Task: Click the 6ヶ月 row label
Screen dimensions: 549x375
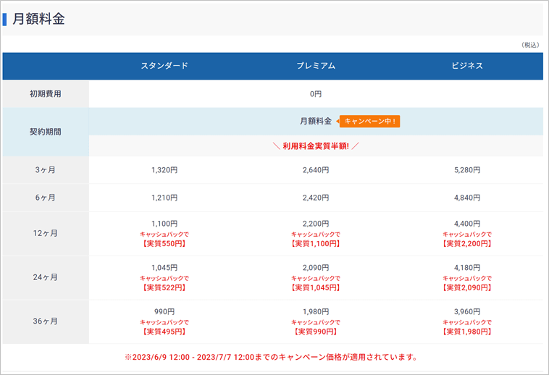Action: (46, 198)
